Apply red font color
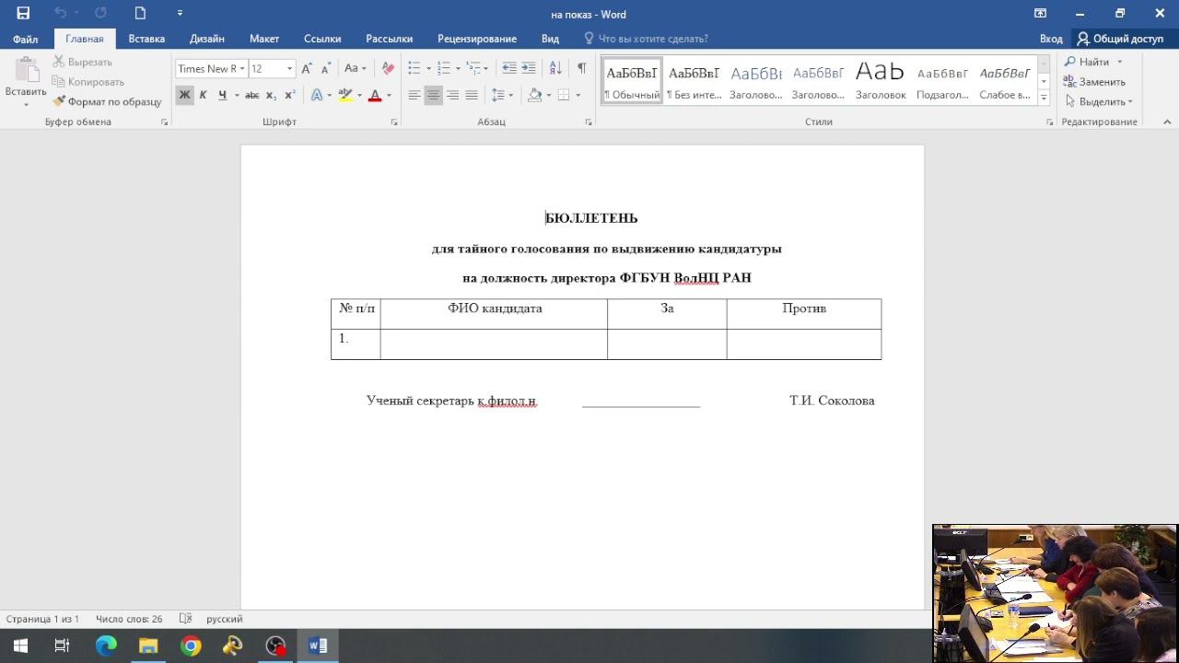 (x=375, y=95)
